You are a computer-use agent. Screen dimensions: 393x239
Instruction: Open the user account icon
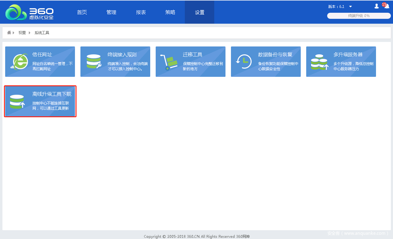pyautogui.click(x=377, y=6)
